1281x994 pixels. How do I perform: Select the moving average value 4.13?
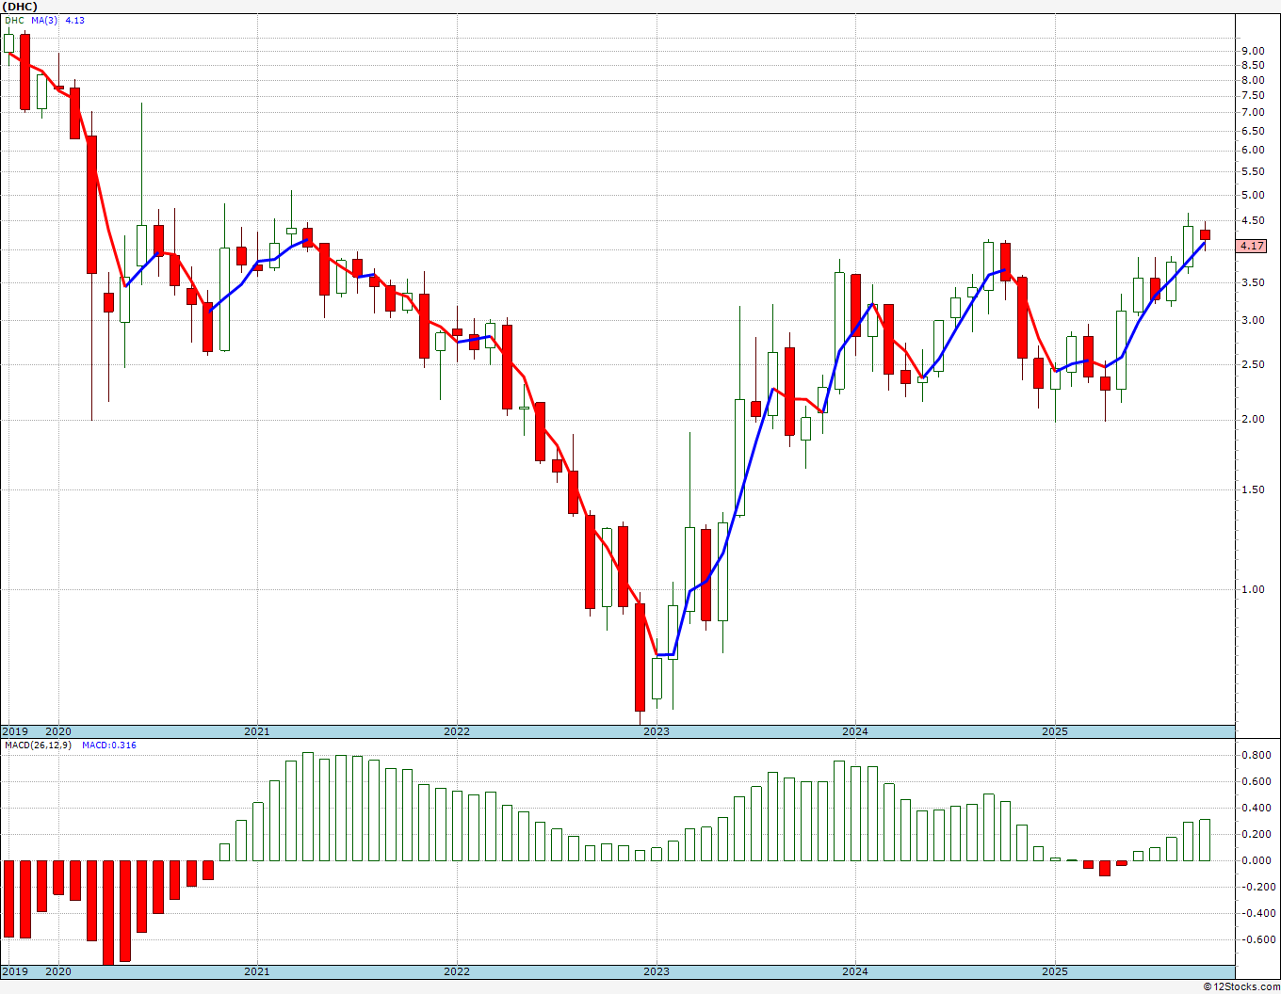[x=74, y=20]
